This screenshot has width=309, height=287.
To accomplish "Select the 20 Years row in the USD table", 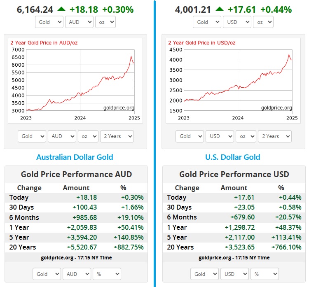I will point(234,247).
